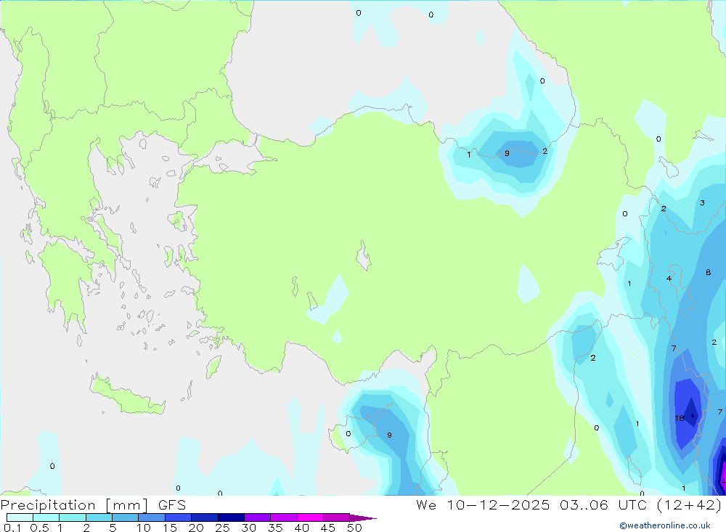The height and width of the screenshot is (532, 726).
Task: Click the legend swatch between 0.5 and 1
Action: [x=46, y=517]
